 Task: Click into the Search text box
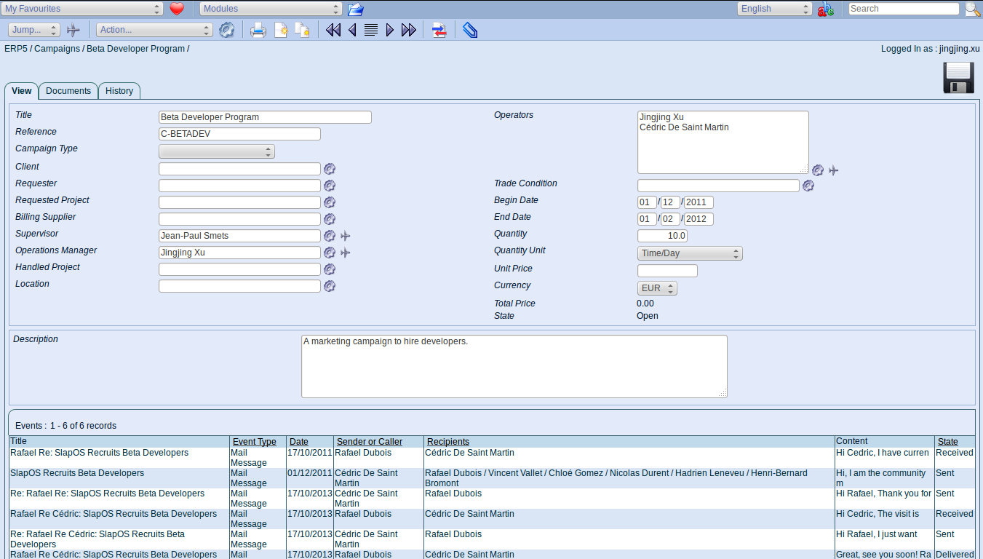click(x=904, y=9)
